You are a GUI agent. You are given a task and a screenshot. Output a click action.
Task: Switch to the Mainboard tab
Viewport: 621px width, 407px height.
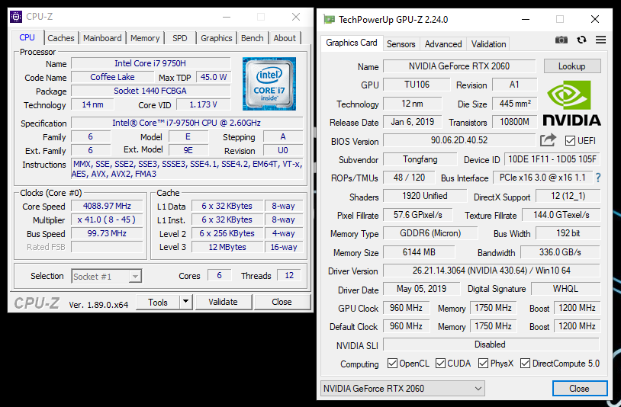pyautogui.click(x=102, y=38)
